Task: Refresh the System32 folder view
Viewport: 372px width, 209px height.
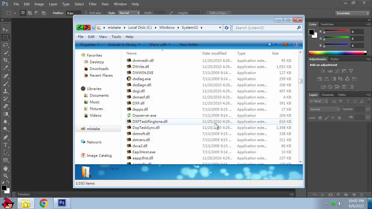Action: pyautogui.click(x=226, y=28)
